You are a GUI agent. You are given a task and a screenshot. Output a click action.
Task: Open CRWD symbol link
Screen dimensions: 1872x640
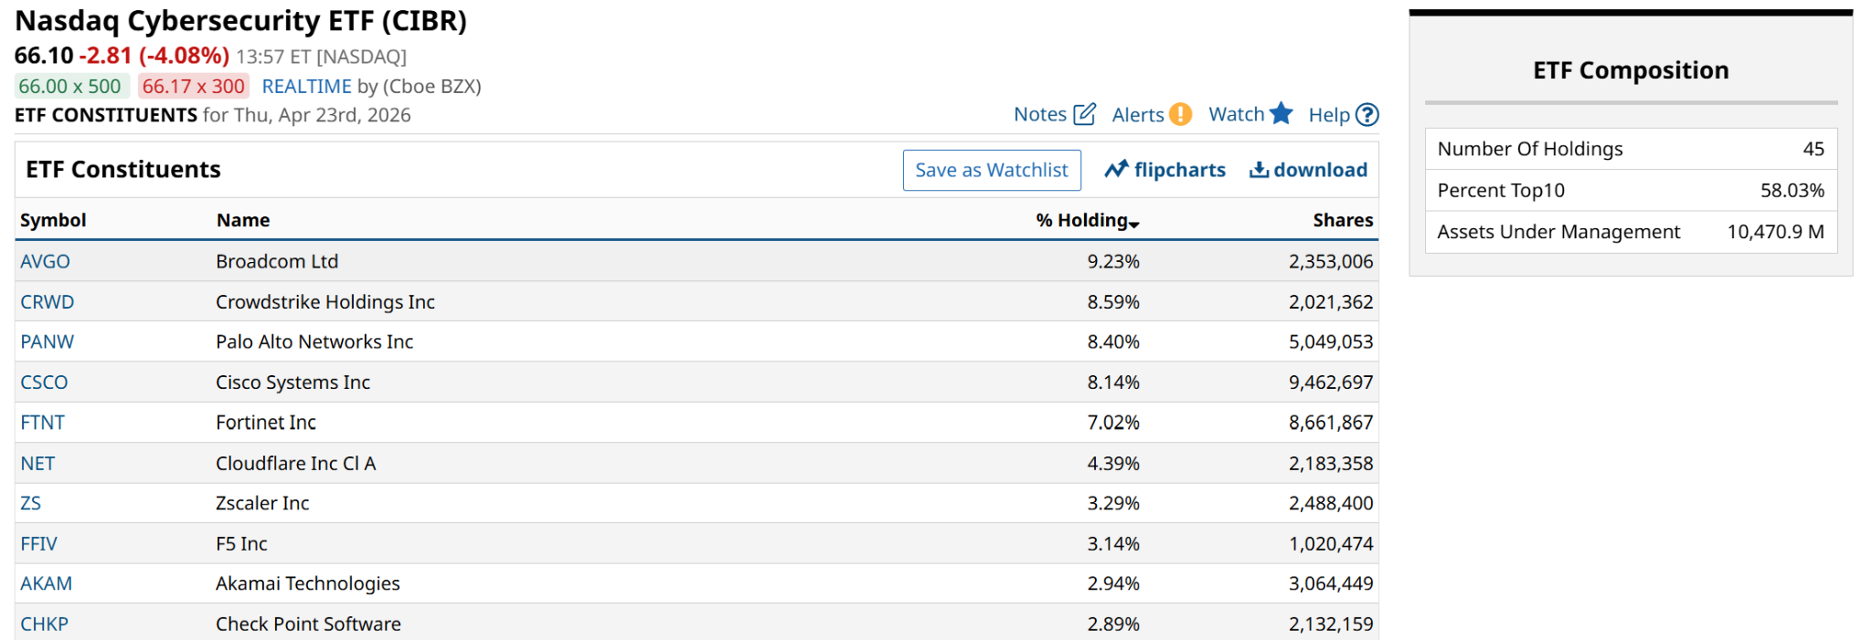pos(48,301)
